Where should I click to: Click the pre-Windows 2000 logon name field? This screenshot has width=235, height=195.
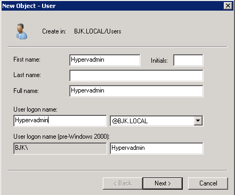[157, 148]
